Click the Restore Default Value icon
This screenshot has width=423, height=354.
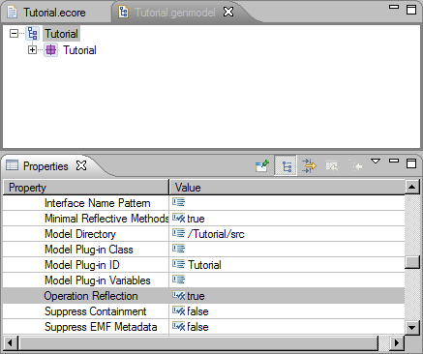332,166
